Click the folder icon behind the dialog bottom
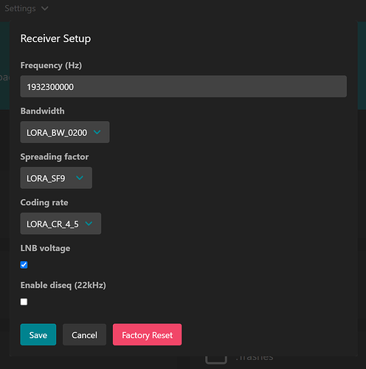Viewport: 366px width, 369px height. [x=216, y=360]
